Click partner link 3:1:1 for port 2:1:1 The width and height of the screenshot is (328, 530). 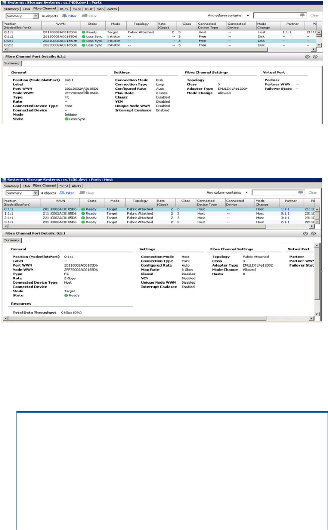[x=285, y=218]
